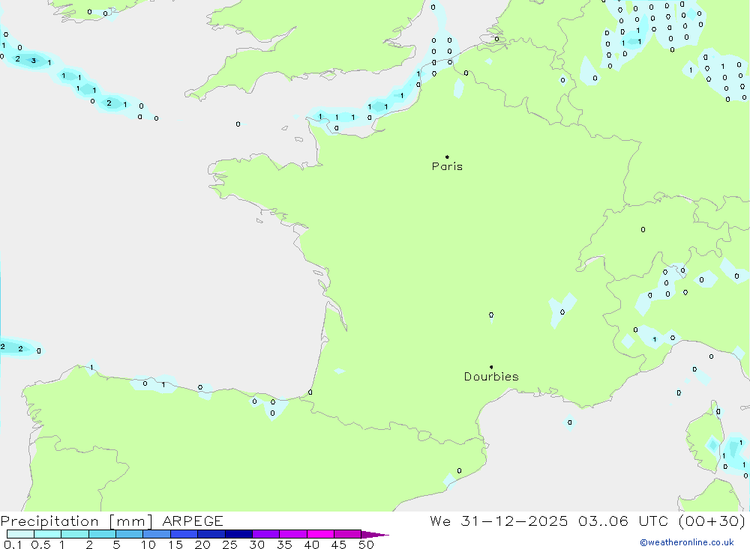
Task: Click the 'We 31-12-2025' date text
Action: (499, 521)
